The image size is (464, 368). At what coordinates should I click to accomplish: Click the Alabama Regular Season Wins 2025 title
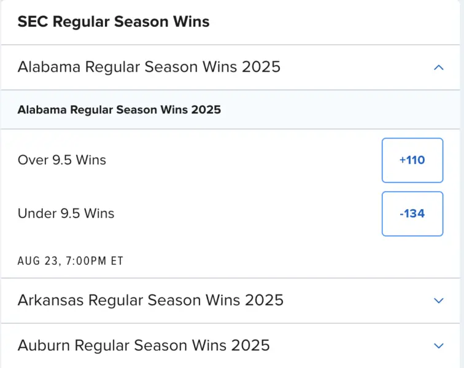coord(149,67)
